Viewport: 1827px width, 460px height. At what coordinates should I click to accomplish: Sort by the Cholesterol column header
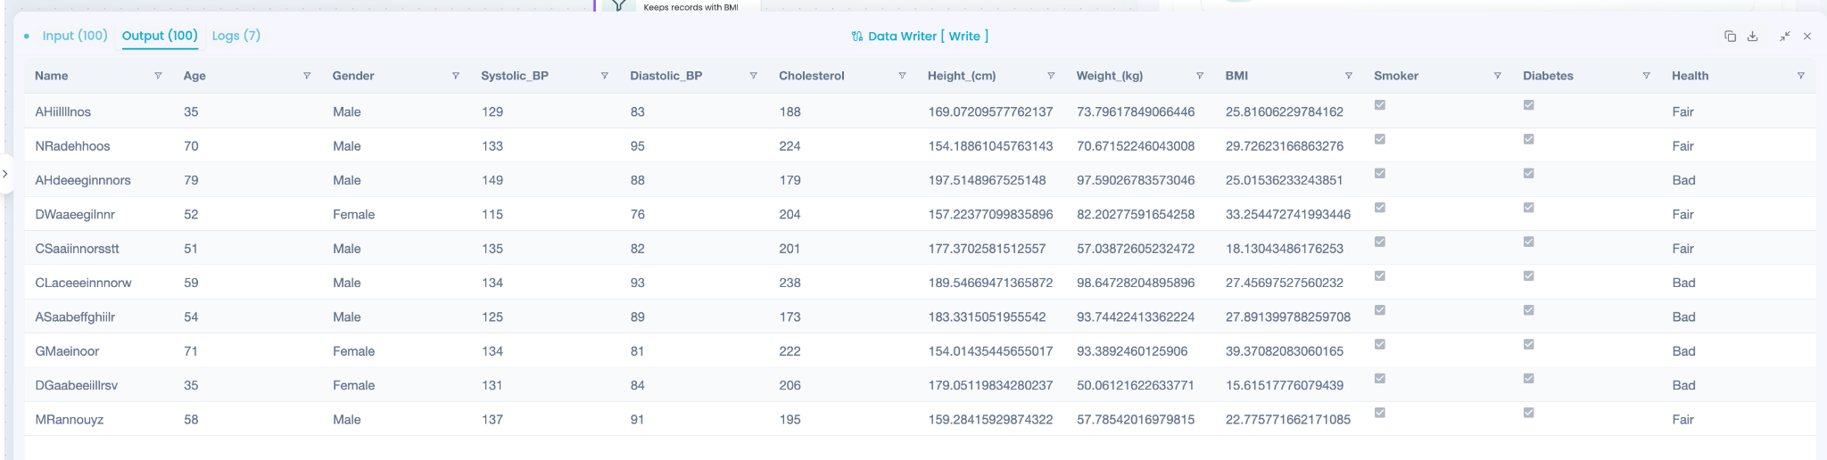point(812,76)
